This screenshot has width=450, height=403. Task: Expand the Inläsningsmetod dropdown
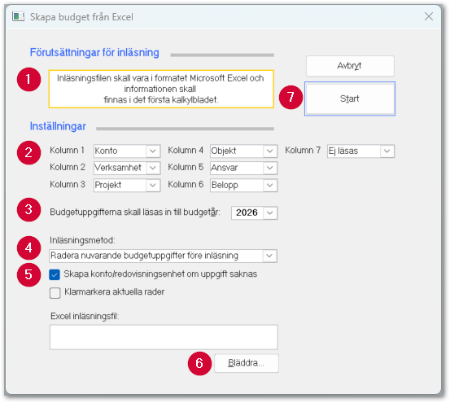(x=164, y=256)
